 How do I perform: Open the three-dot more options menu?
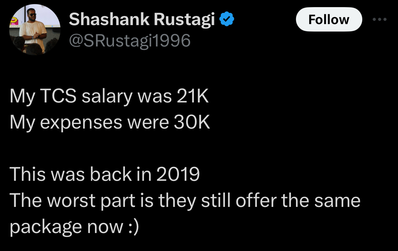(380, 19)
